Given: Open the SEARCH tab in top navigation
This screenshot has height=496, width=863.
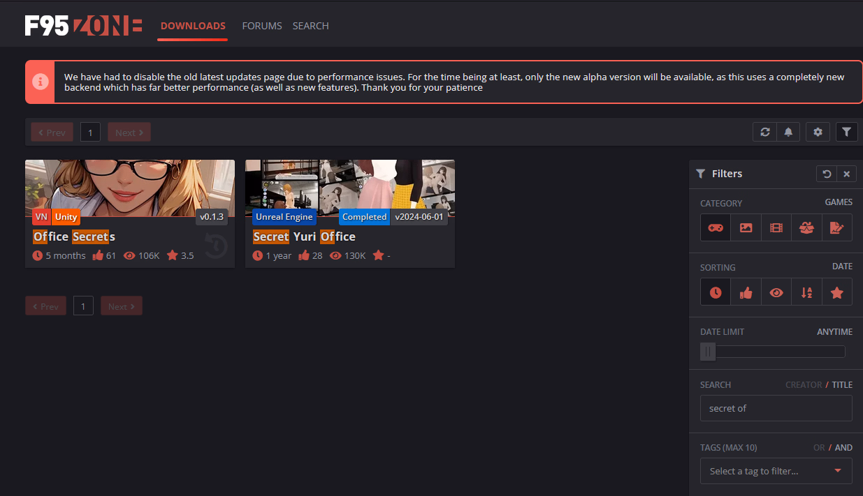Looking at the screenshot, I should click(x=310, y=26).
